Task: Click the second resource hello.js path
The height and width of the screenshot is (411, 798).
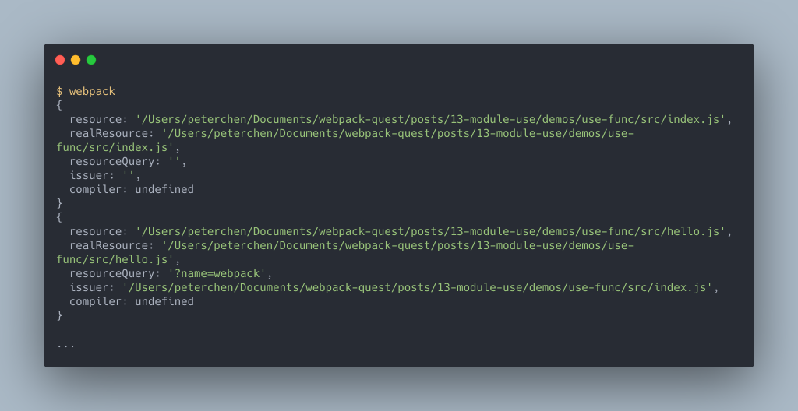Action: 430,231
